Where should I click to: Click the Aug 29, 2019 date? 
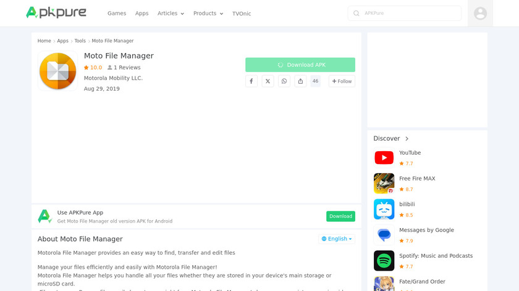[x=101, y=89]
